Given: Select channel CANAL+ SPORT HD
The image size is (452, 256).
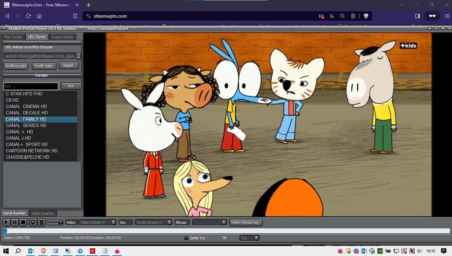Looking at the screenshot, I should 41,144.
